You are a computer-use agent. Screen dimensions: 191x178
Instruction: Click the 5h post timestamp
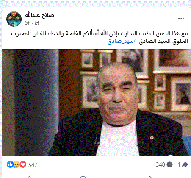point(28,23)
